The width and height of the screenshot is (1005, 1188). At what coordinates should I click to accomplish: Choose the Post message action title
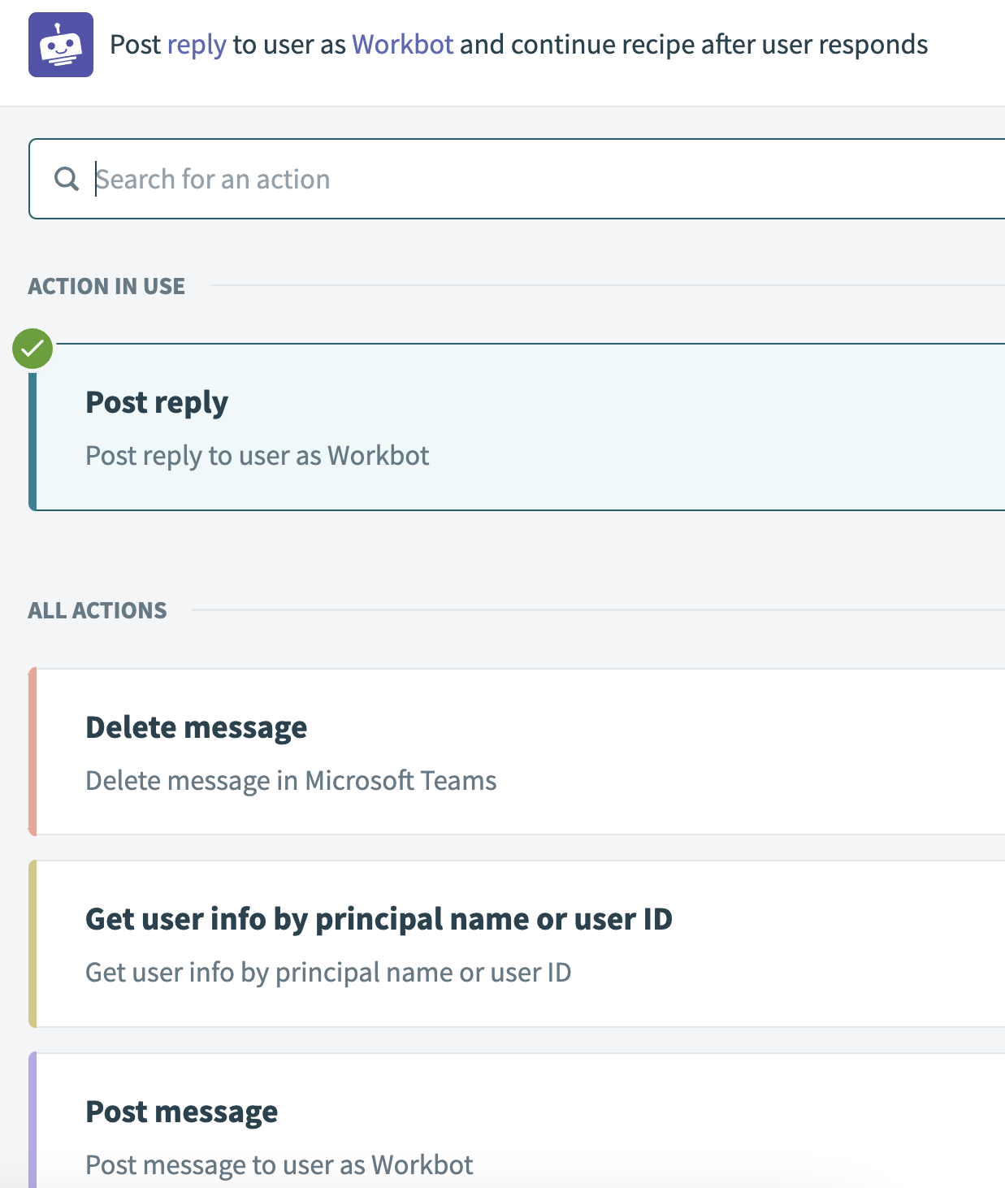pyautogui.click(x=182, y=1112)
